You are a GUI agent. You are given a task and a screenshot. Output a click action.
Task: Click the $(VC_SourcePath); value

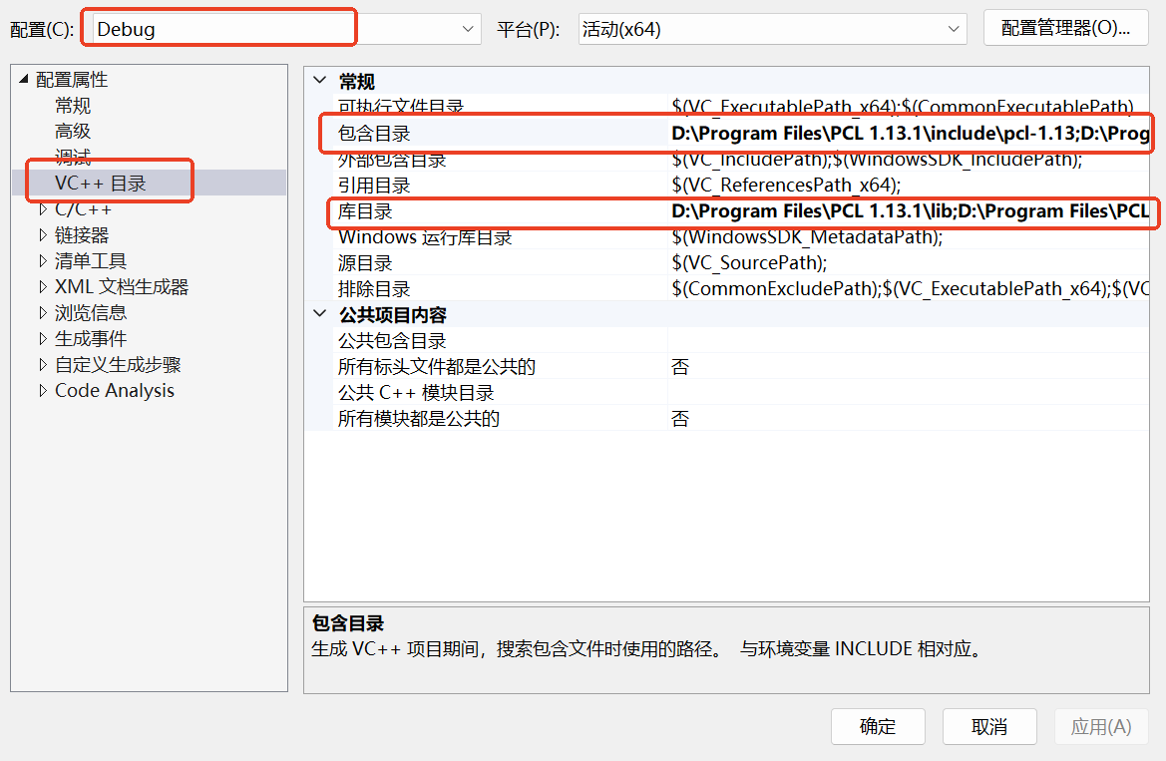click(x=749, y=263)
